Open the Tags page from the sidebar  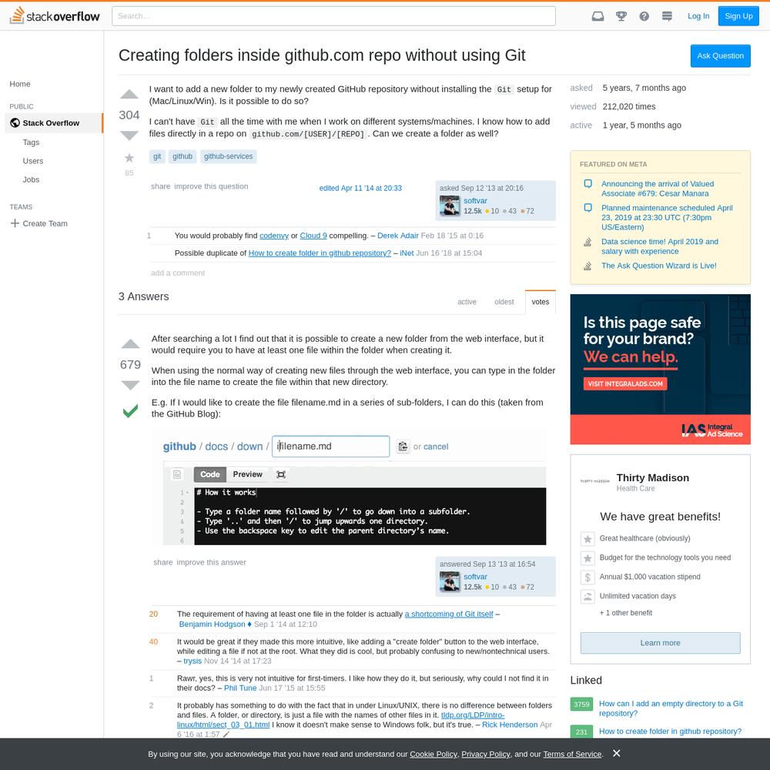click(31, 142)
